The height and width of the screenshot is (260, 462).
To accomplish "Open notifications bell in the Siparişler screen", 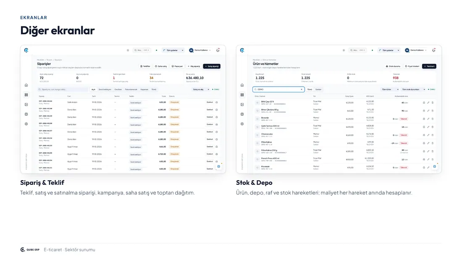I will (218, 50).
